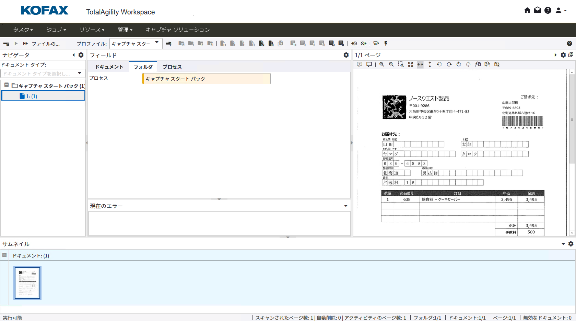
Task: Select the scanned page thumbnail
Action: tap(27, 283)
